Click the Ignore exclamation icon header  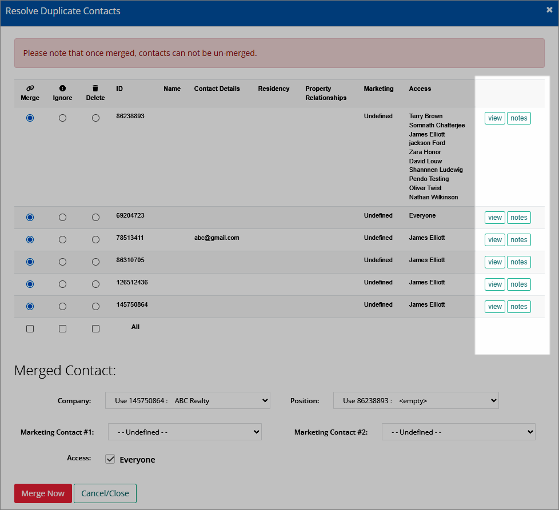tap(62, 88)
